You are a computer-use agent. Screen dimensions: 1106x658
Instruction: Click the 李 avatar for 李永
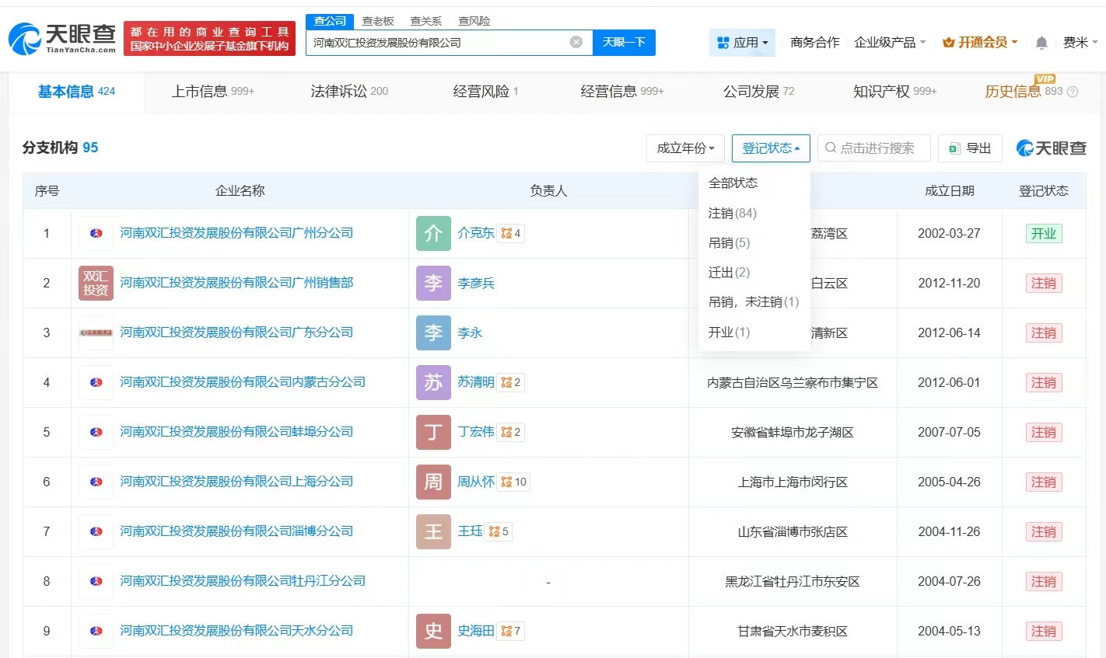click(x=433, y=332)
